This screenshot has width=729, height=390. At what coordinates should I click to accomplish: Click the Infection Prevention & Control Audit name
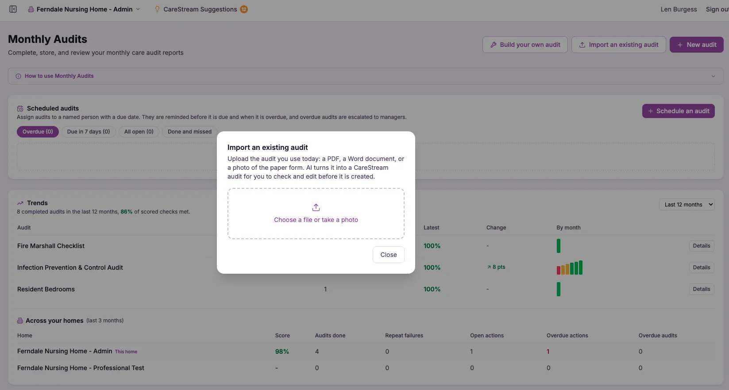click(x=70, y=268)
